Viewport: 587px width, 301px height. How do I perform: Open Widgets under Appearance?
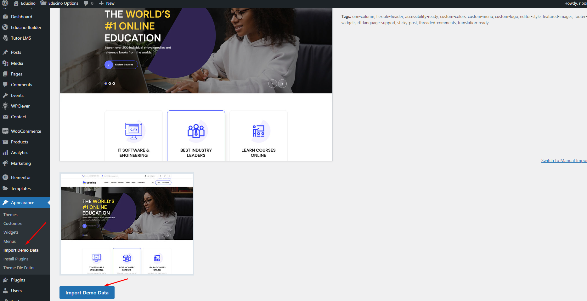(x=11, y=232)
